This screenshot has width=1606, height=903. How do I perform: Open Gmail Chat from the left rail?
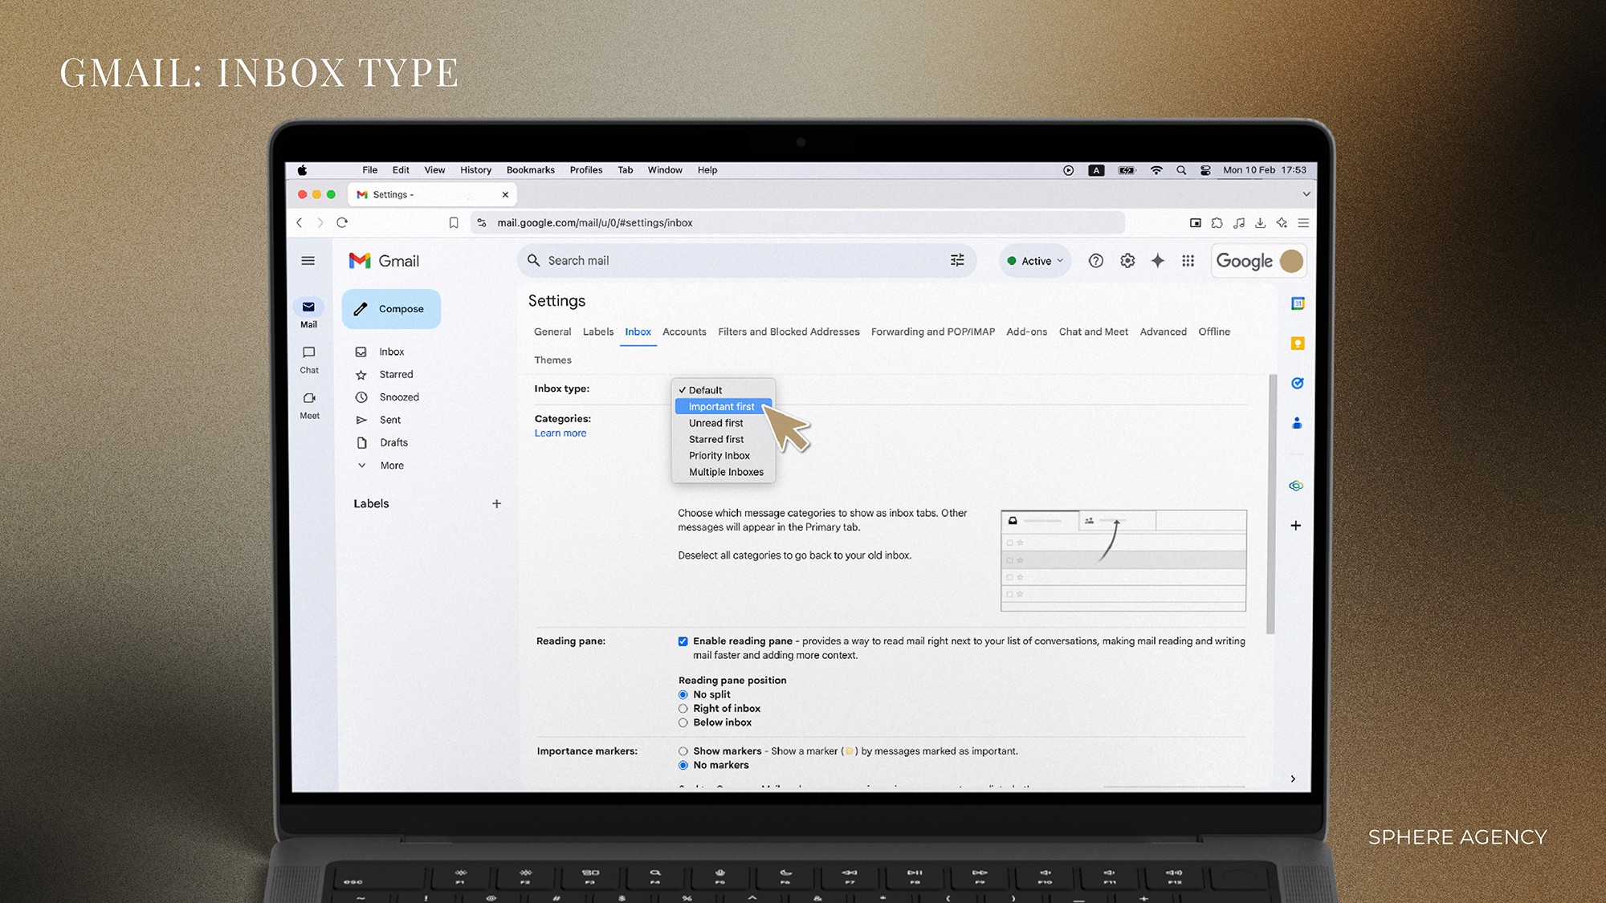[x=308, y=359]
